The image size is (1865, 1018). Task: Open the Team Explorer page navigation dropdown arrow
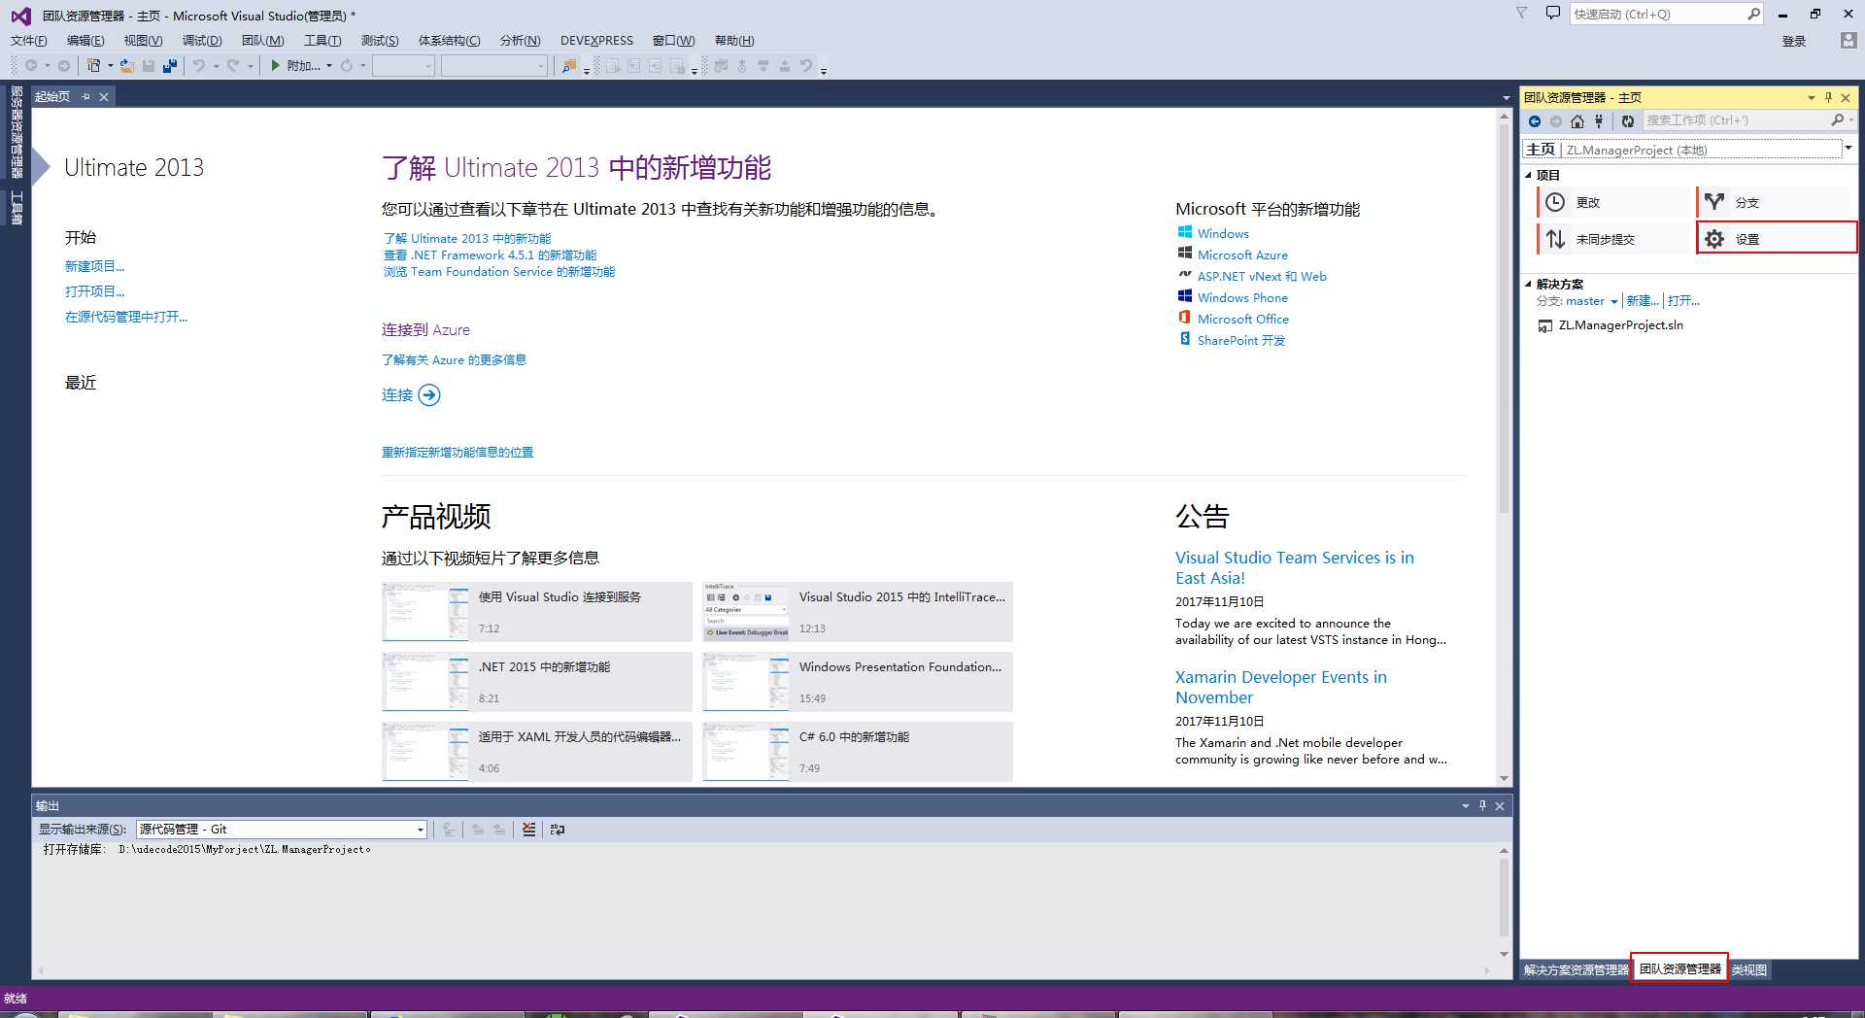tap(1848, 149)
